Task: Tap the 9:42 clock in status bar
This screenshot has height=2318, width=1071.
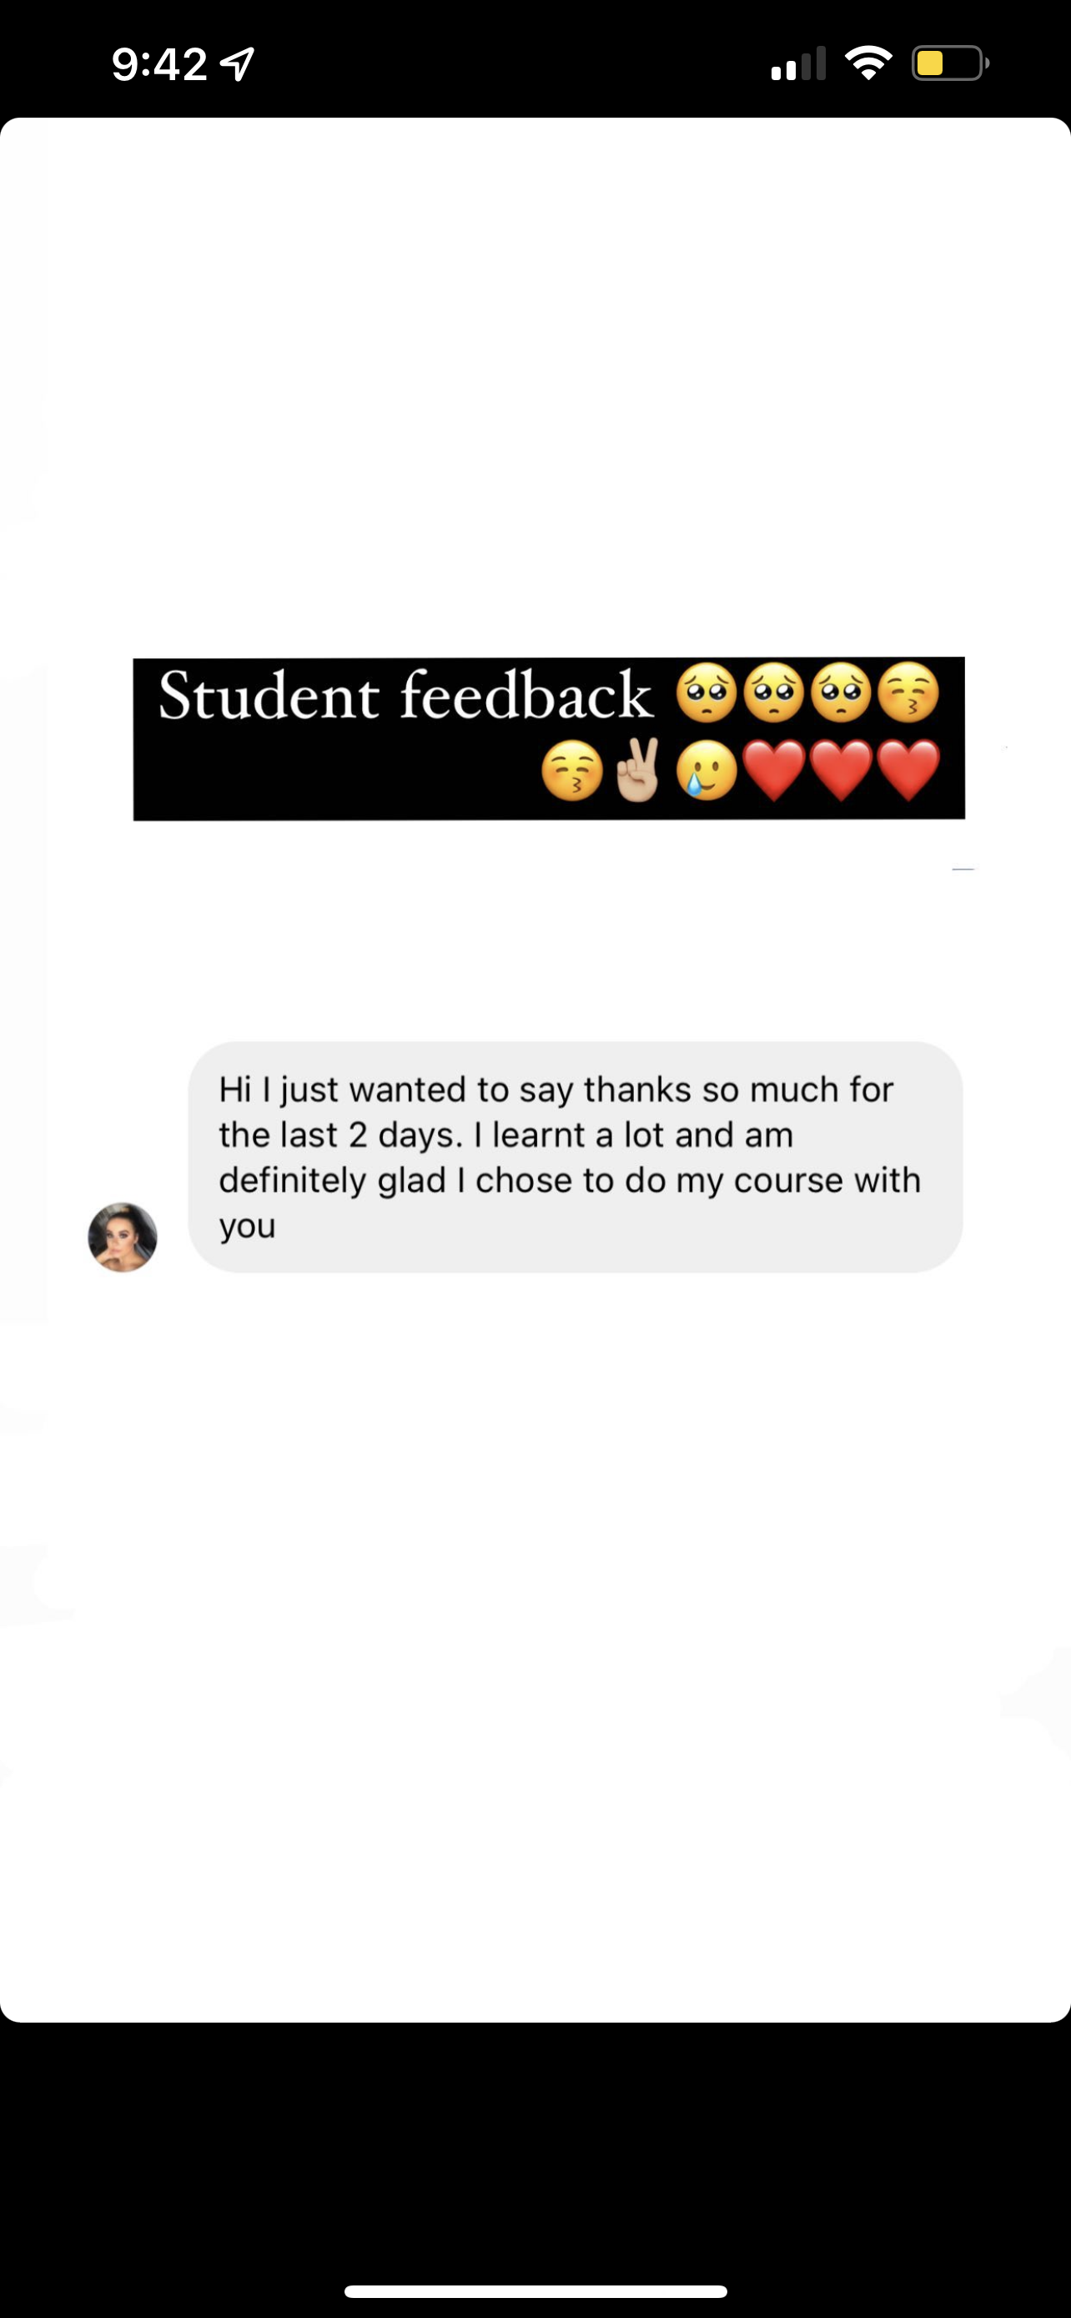Action: (x=160, y=64)
